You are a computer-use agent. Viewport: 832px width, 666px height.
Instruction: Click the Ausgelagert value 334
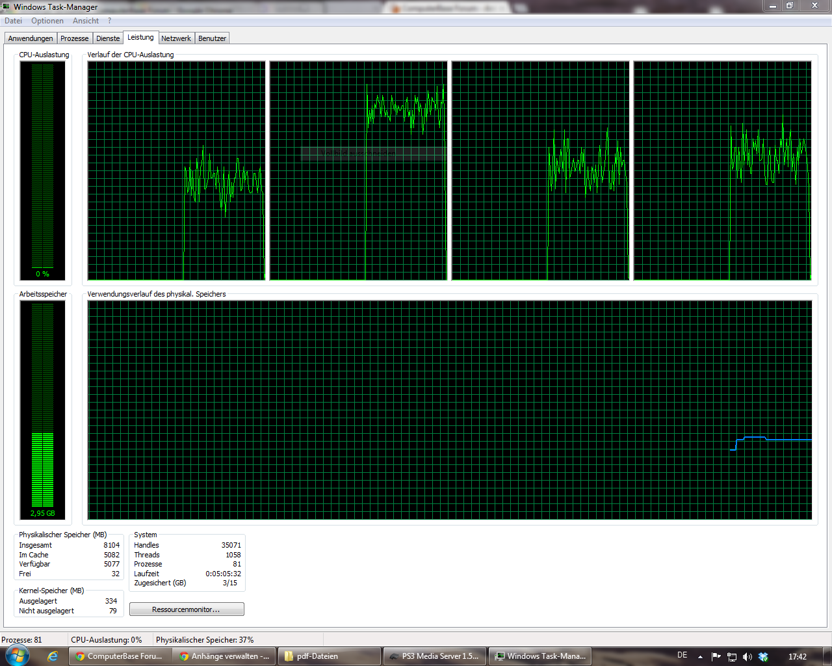(x=111, y=601)
